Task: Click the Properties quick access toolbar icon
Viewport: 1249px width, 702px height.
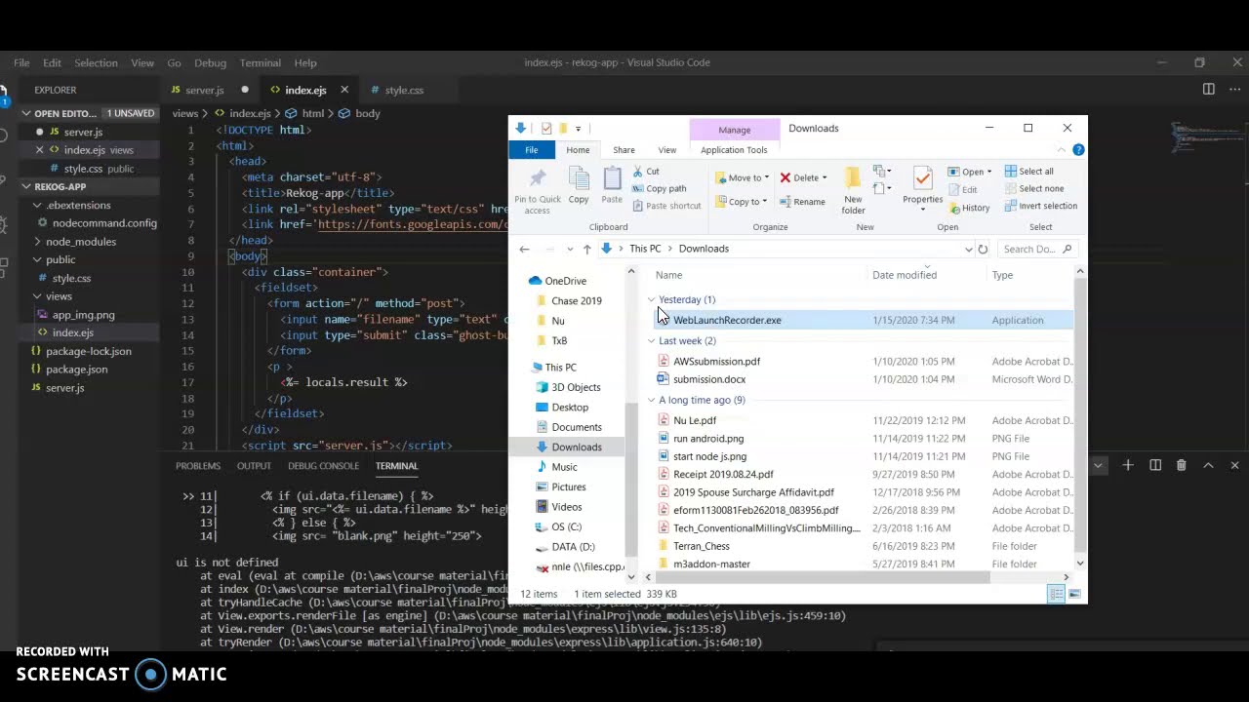Action: (545, 128)
